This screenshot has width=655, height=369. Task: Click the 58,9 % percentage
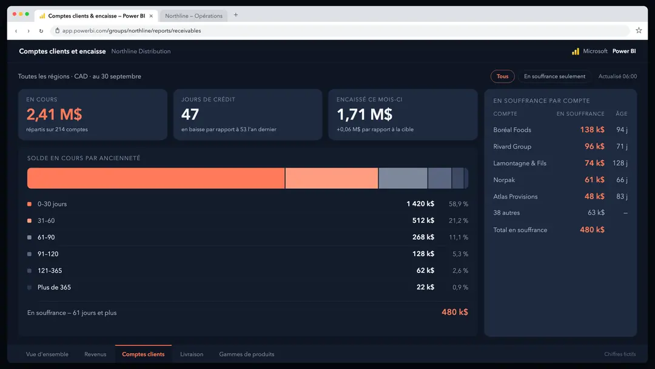click(x=458, y=204)
